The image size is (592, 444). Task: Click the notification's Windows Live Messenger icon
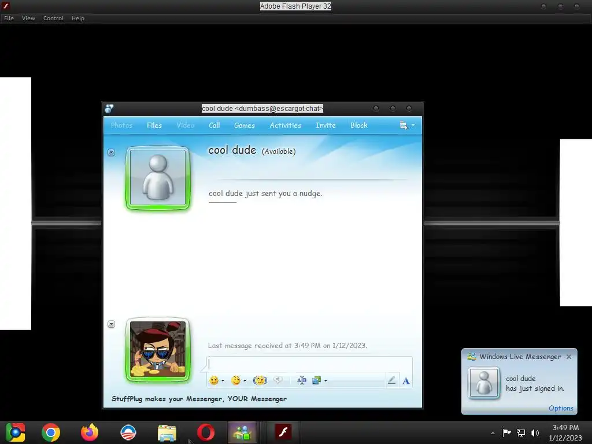pos(471,356)
